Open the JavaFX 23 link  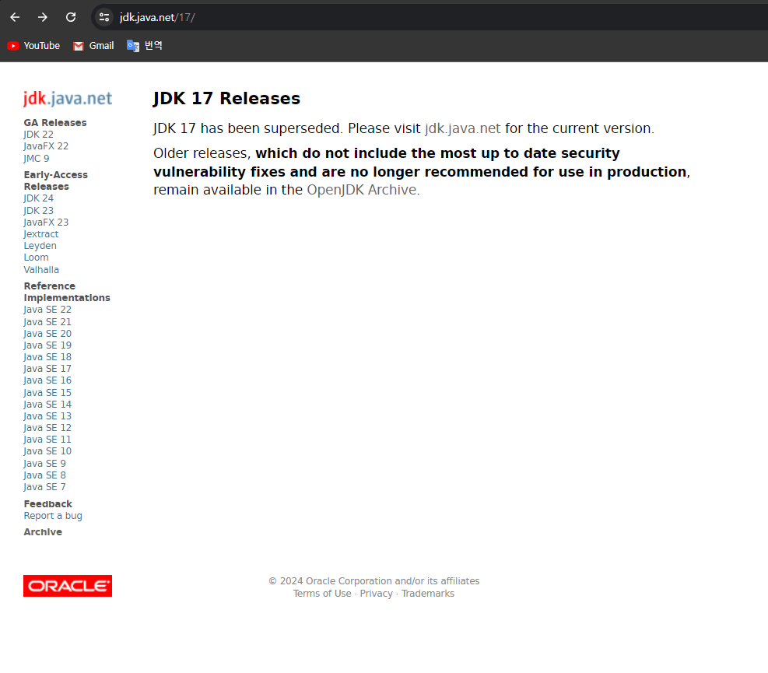46,222
